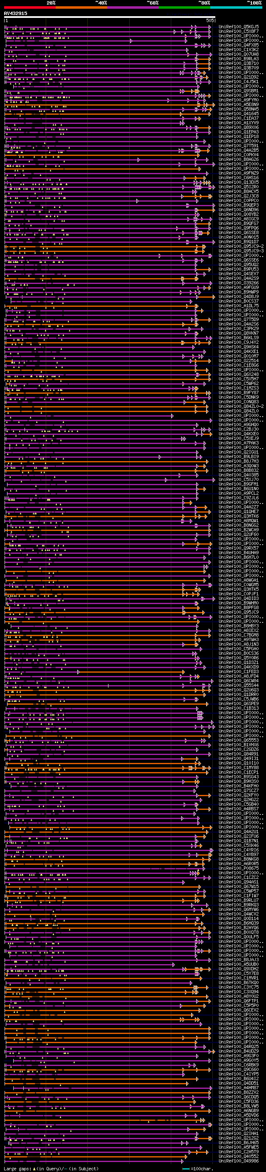This screenshot has height=1172, width=266.
Task: Click the red ~20% identity legend bar
Action: (30, 7)
